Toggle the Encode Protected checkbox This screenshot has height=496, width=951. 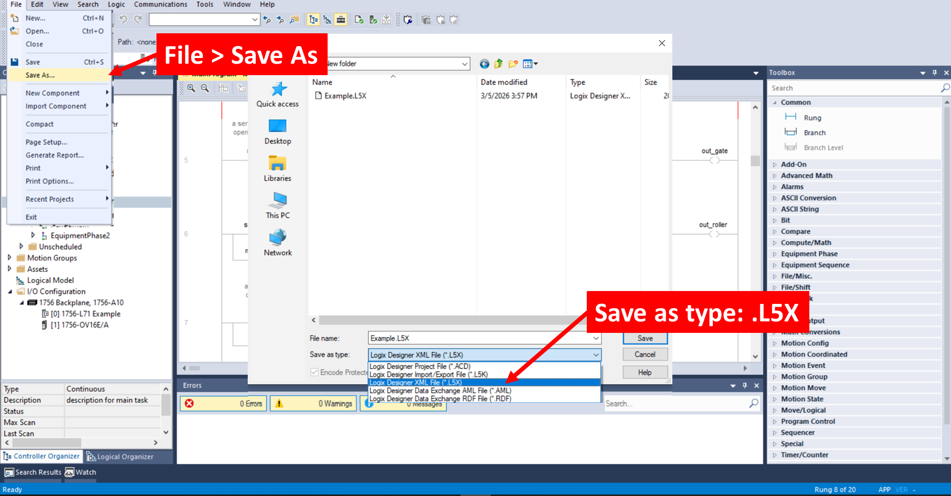pos(314,372)
